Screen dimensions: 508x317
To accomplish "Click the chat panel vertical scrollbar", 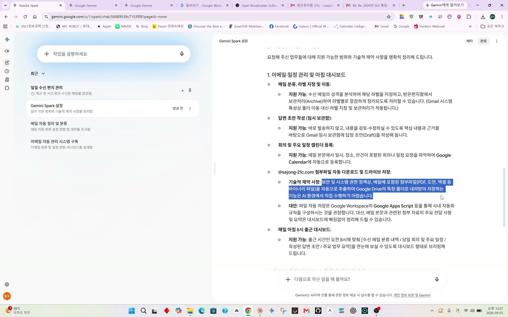I will tap(504, 197).
